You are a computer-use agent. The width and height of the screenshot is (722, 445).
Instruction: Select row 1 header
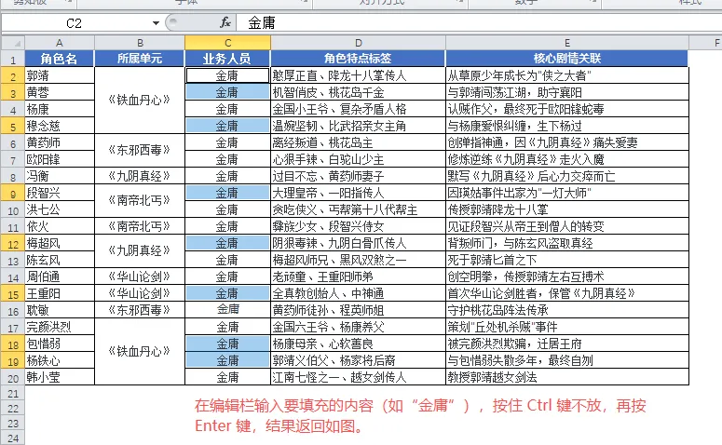13,59
